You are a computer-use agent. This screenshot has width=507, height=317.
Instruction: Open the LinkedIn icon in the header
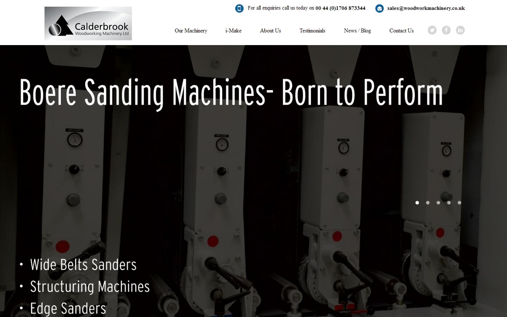pyautogui.click(x=460, y=30)
